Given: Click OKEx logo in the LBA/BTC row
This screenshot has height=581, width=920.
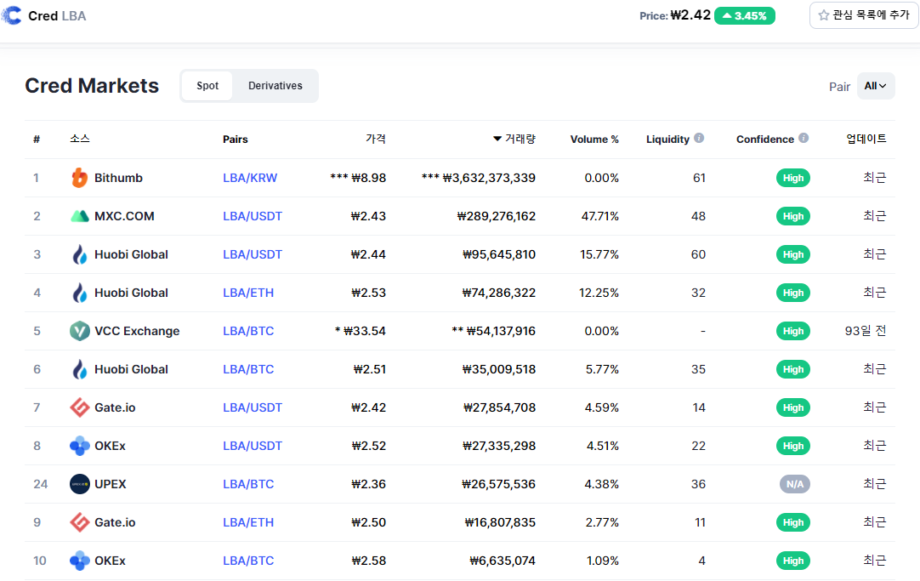Looking at the screenshot, I should 79,561.
